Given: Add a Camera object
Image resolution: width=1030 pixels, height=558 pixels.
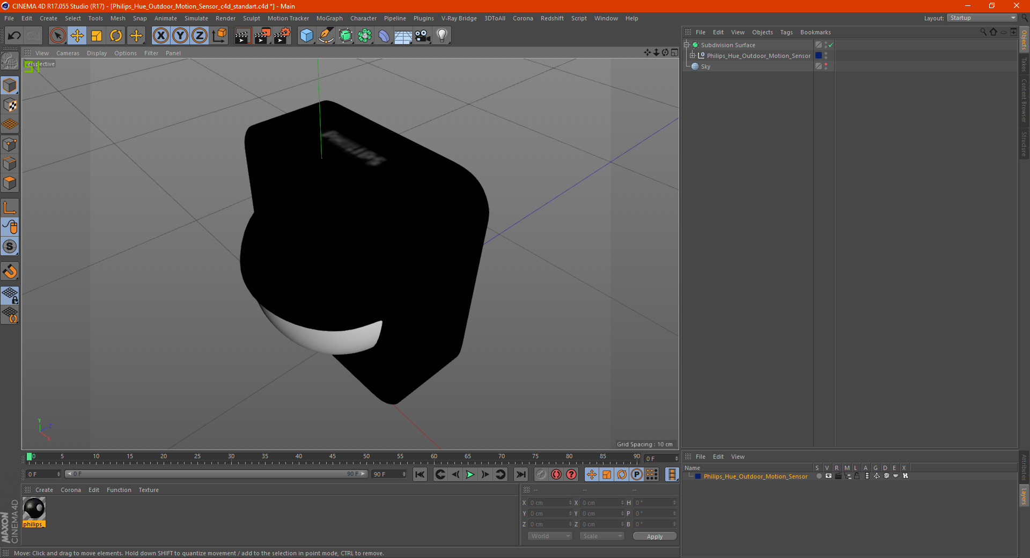Looking at the screenshot, I should (x=423, y=36).
